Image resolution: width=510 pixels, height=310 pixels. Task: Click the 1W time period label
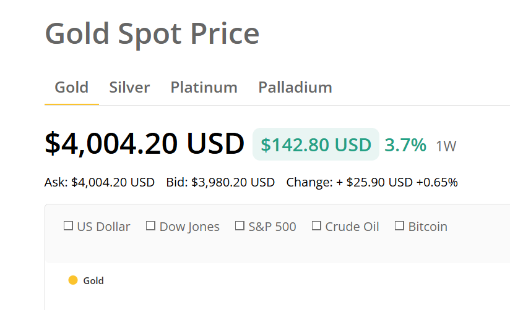pyautogui.click(x=446, y=146)
